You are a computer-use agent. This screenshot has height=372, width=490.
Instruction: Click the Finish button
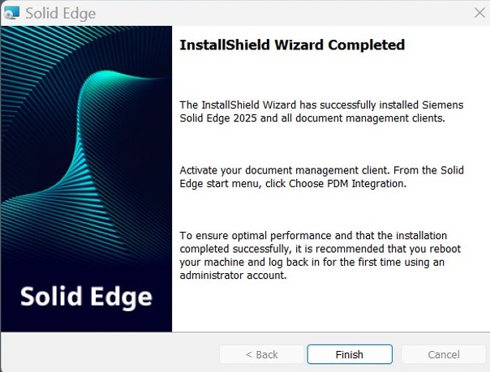350,354
